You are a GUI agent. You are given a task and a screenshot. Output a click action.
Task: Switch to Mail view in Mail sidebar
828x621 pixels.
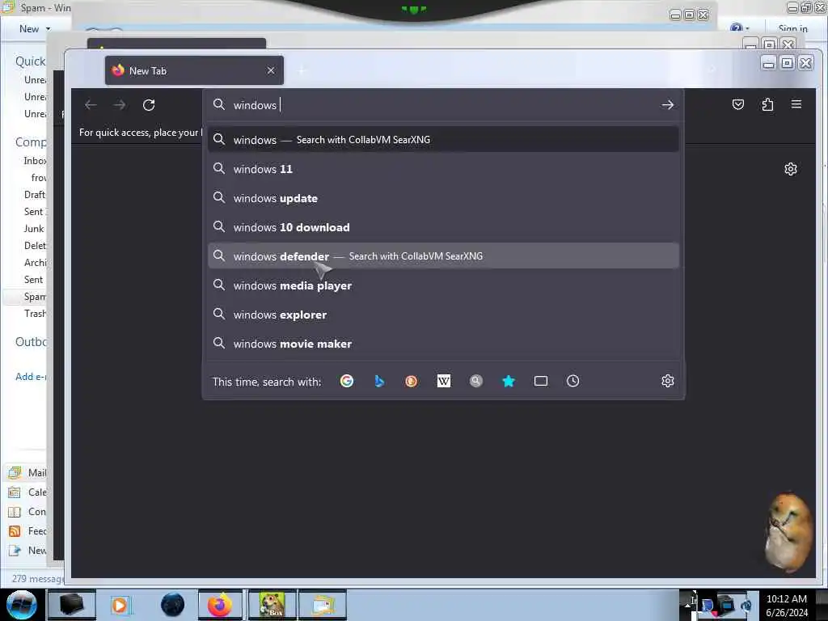click(27, 472)
